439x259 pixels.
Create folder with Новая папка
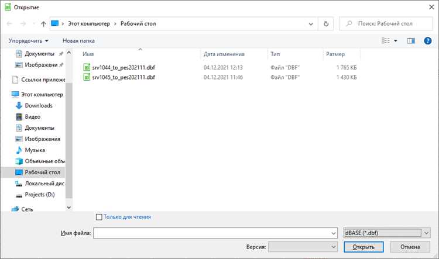(x=78, y=41)
